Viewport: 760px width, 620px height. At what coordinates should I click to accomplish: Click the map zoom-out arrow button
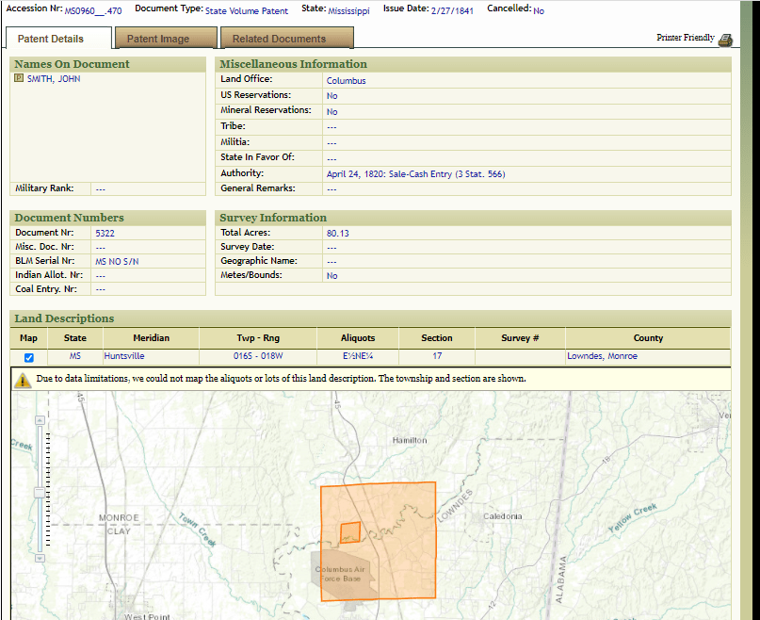click(x=39, y=559)
